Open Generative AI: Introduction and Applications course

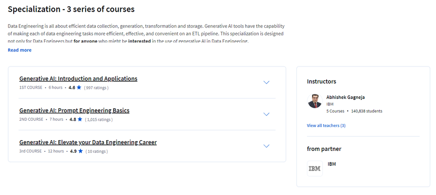pos(78,79)
